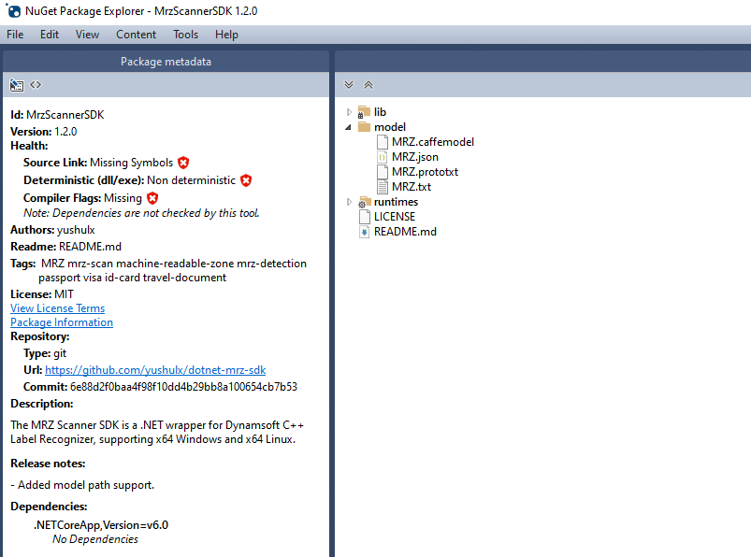751x557 pixels.
Task: Click the expand all folders double-chevron icon
Action: pos(350,85)
